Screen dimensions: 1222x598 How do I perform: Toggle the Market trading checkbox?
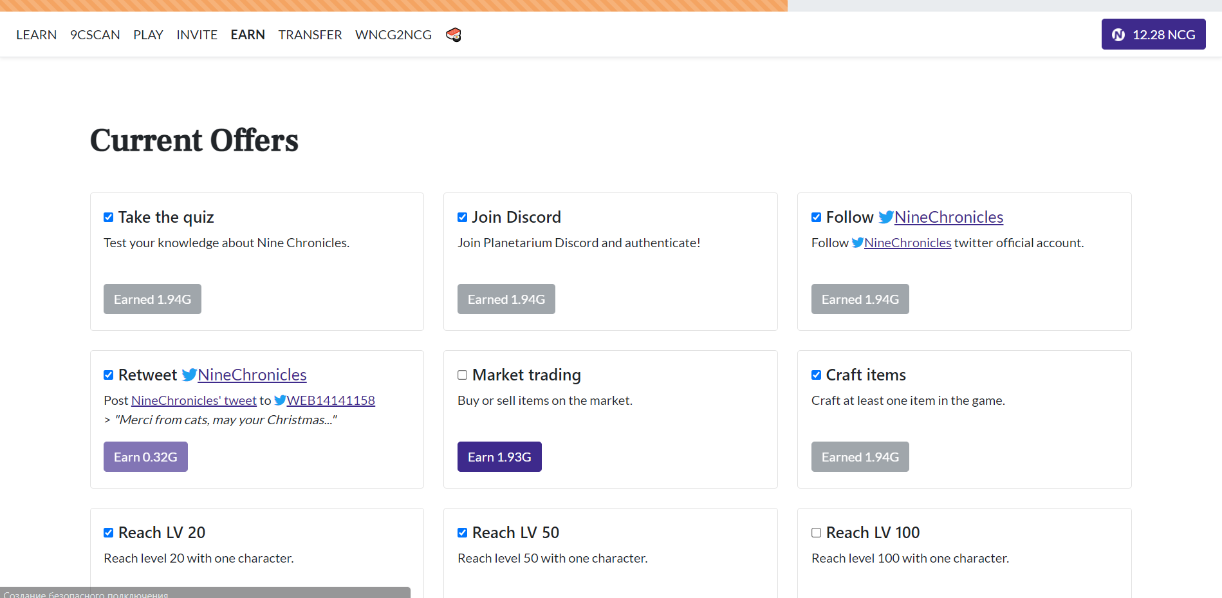(x=462, y=375)
